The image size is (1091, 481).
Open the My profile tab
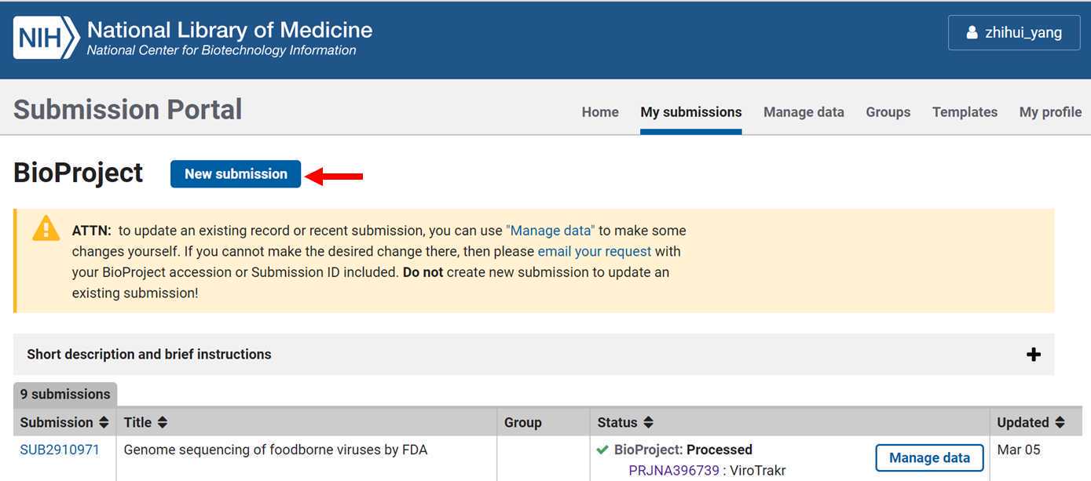pos(1050,112)
